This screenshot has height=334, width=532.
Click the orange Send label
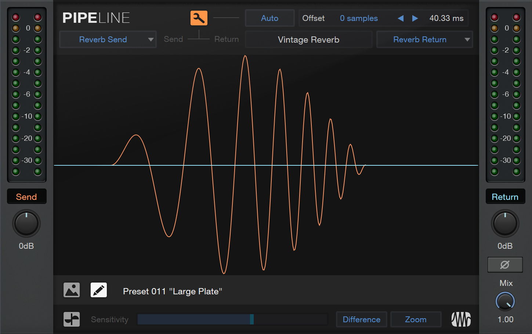pyautogui.click(x=26, y=197)
